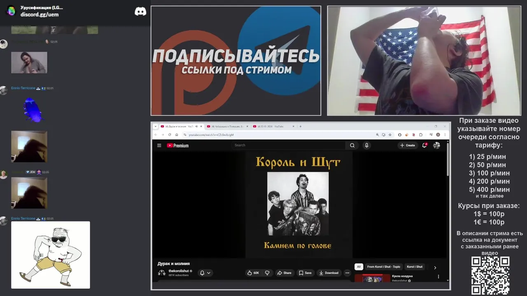Select the All filter chip
Image resolution: width=527 pixels, height=296 pixels.
click(359, 267)
